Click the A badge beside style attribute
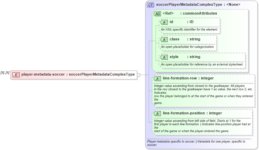This screenshot has width=259, height=150. 164,57
